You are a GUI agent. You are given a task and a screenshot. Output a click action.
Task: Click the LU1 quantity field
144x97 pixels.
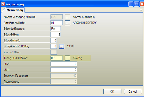(x=64, y=70)
